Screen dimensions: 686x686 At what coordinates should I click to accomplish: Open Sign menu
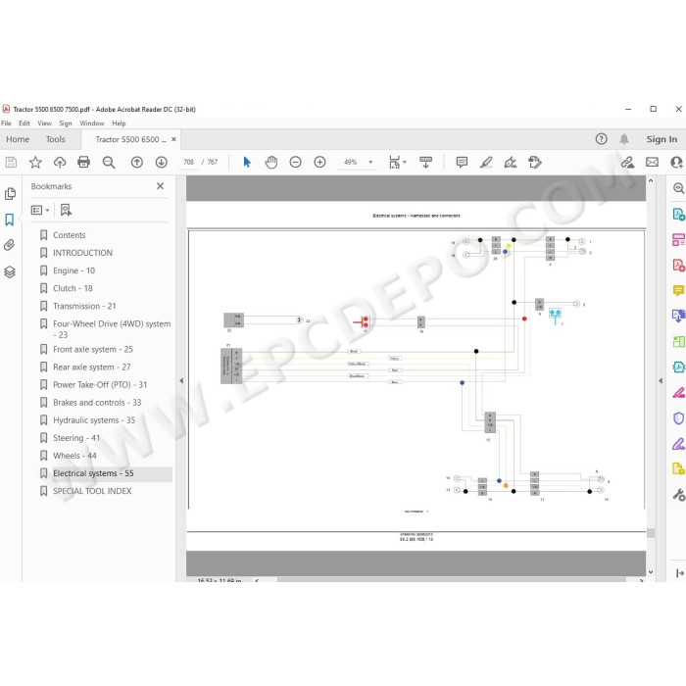pos(66,123)
